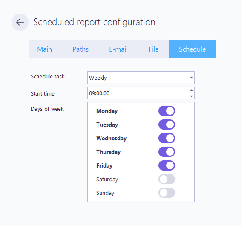Image resolution: width=242 pixels, height=226 pixels.
Task: Click the Schedule tab
Action: click(x=192, y=49)
